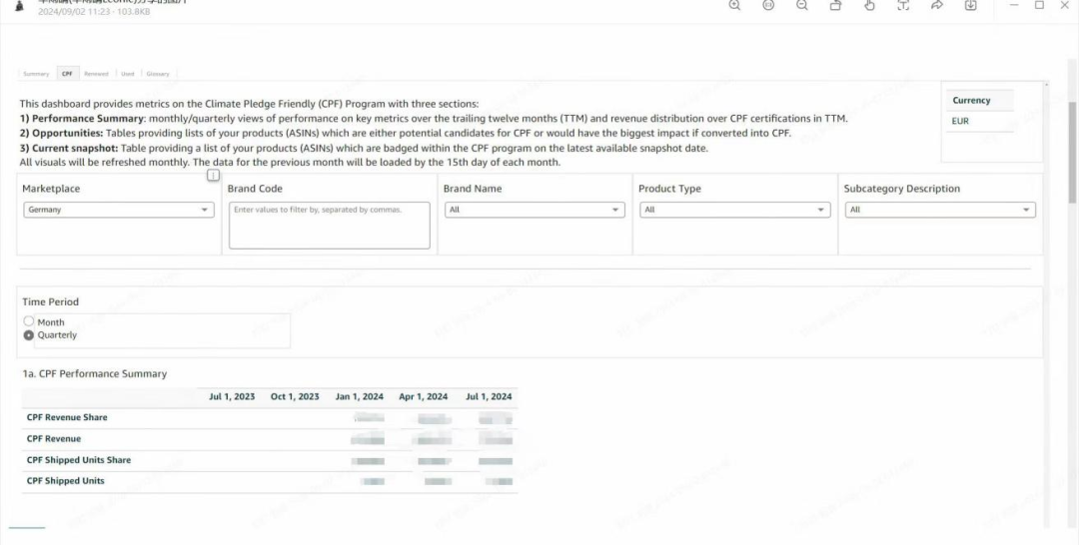
Task: Open the Glossary tab
Action: (x=158, y=74)
